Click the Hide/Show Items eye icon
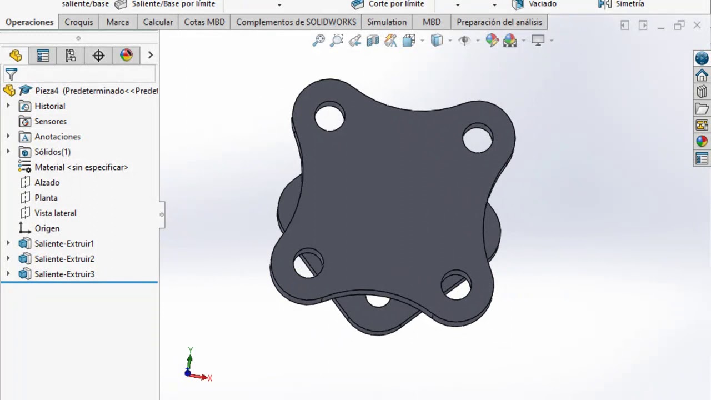The image size is (711, 400). (464, 40)
